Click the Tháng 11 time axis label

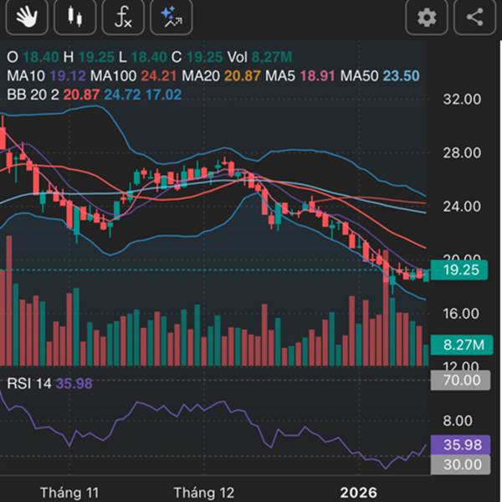point(69,493)
